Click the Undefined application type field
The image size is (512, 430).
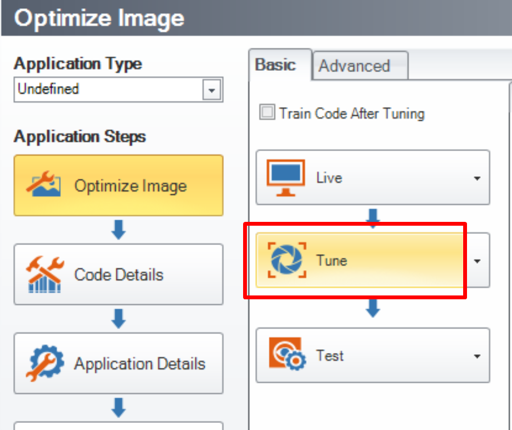tap(109, 90)
